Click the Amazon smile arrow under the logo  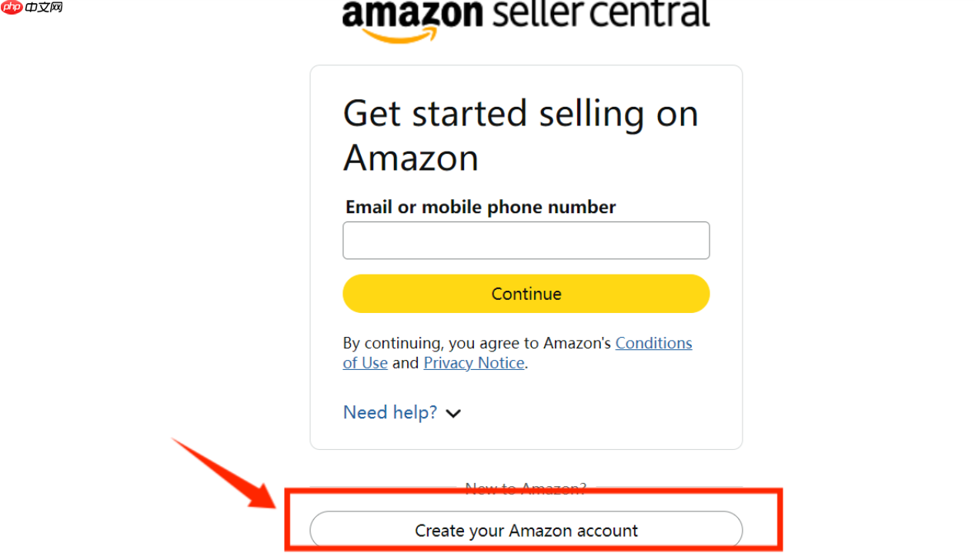(x=399, y=35)
